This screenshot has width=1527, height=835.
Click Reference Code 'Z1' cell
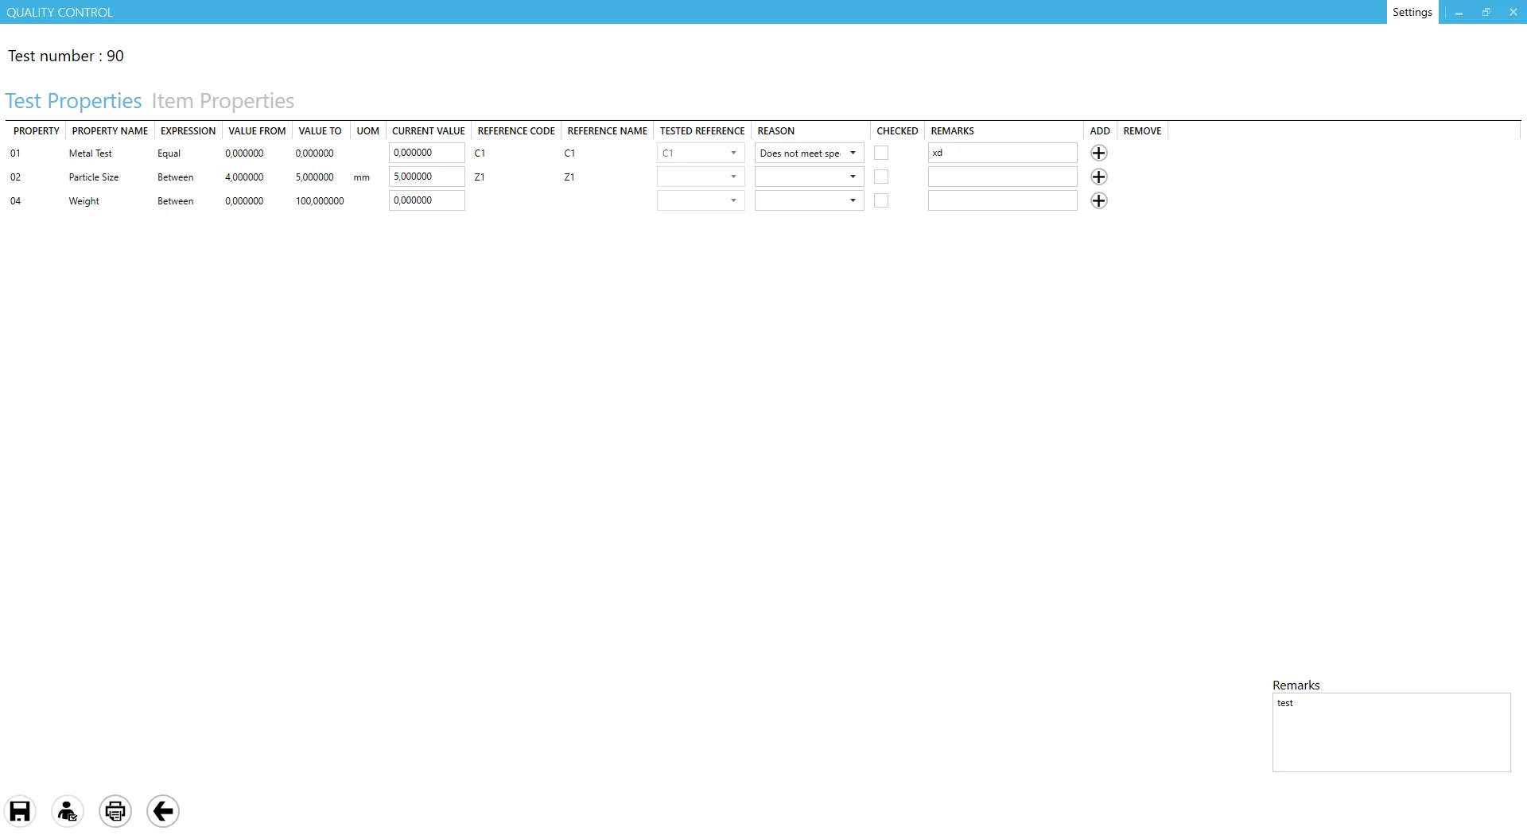pos(480,177)
